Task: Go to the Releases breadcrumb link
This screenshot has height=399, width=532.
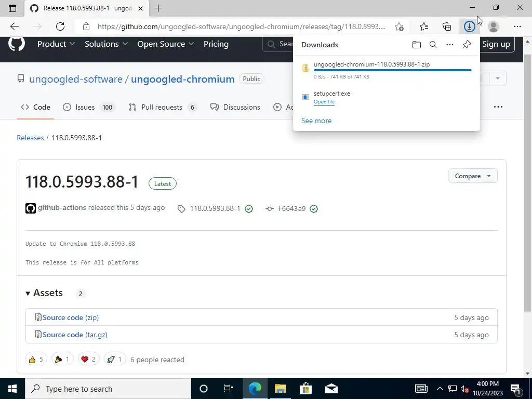Action: (30, 138)
